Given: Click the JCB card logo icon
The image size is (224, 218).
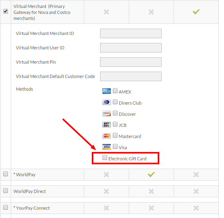Looking at the screenshot, I should click(106, 125).
